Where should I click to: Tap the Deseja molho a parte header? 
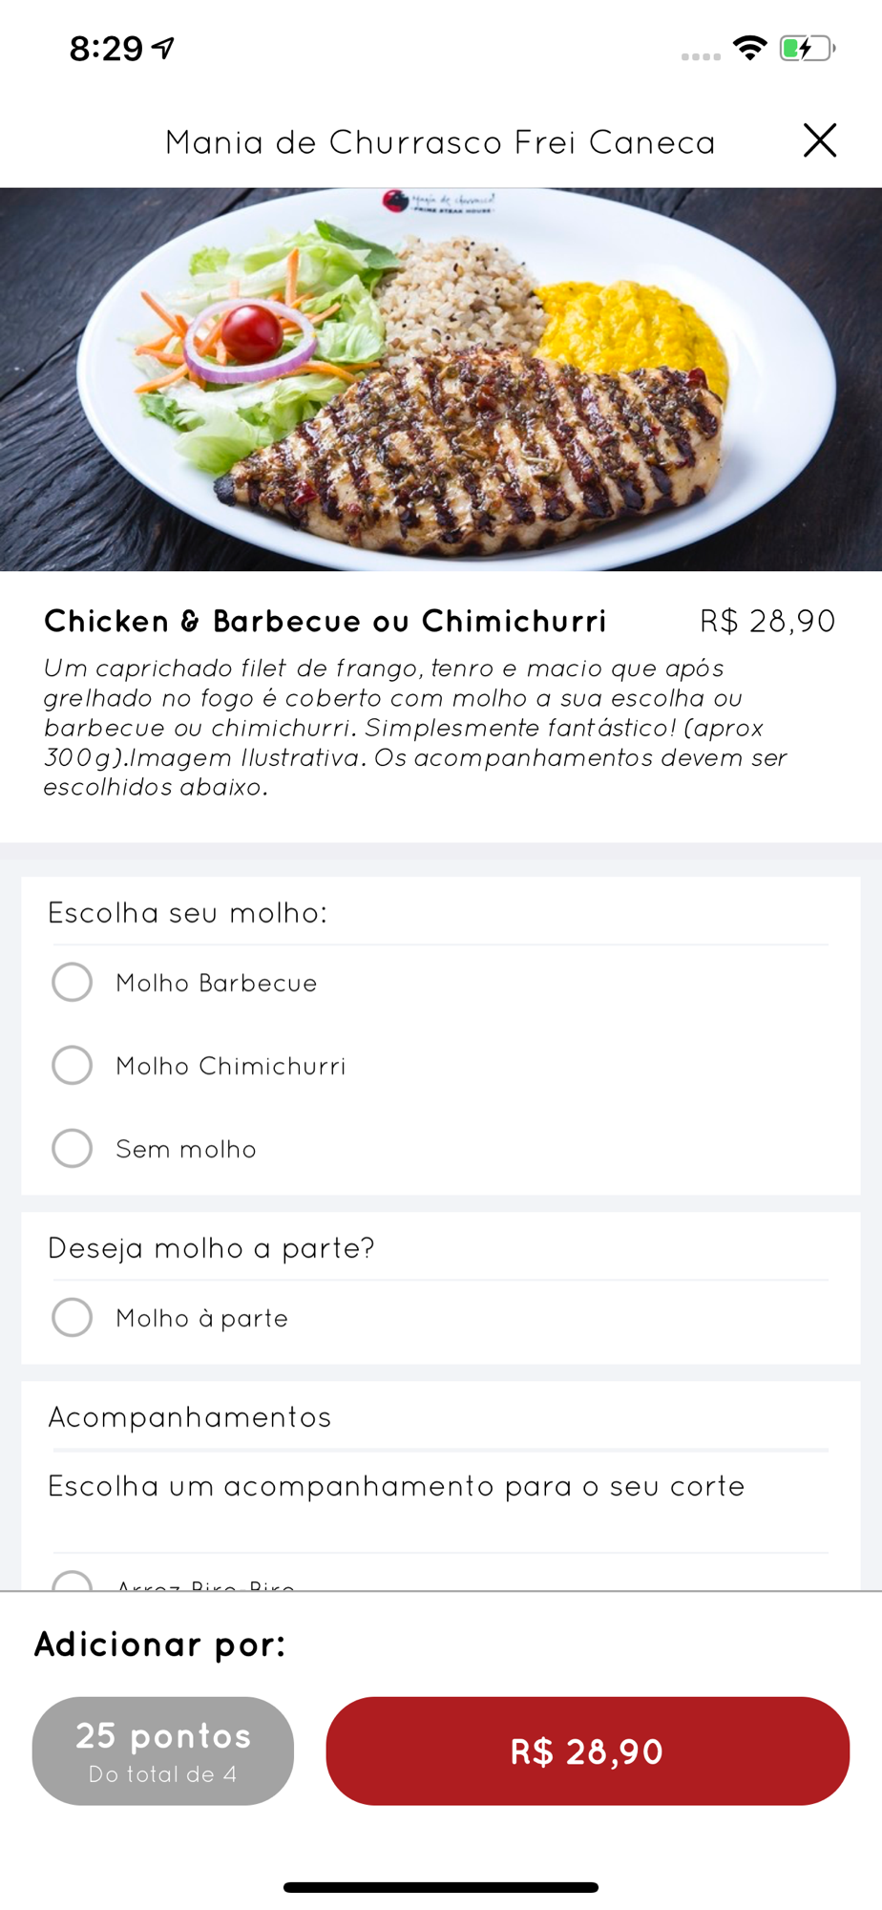[x=211, y=1248]
